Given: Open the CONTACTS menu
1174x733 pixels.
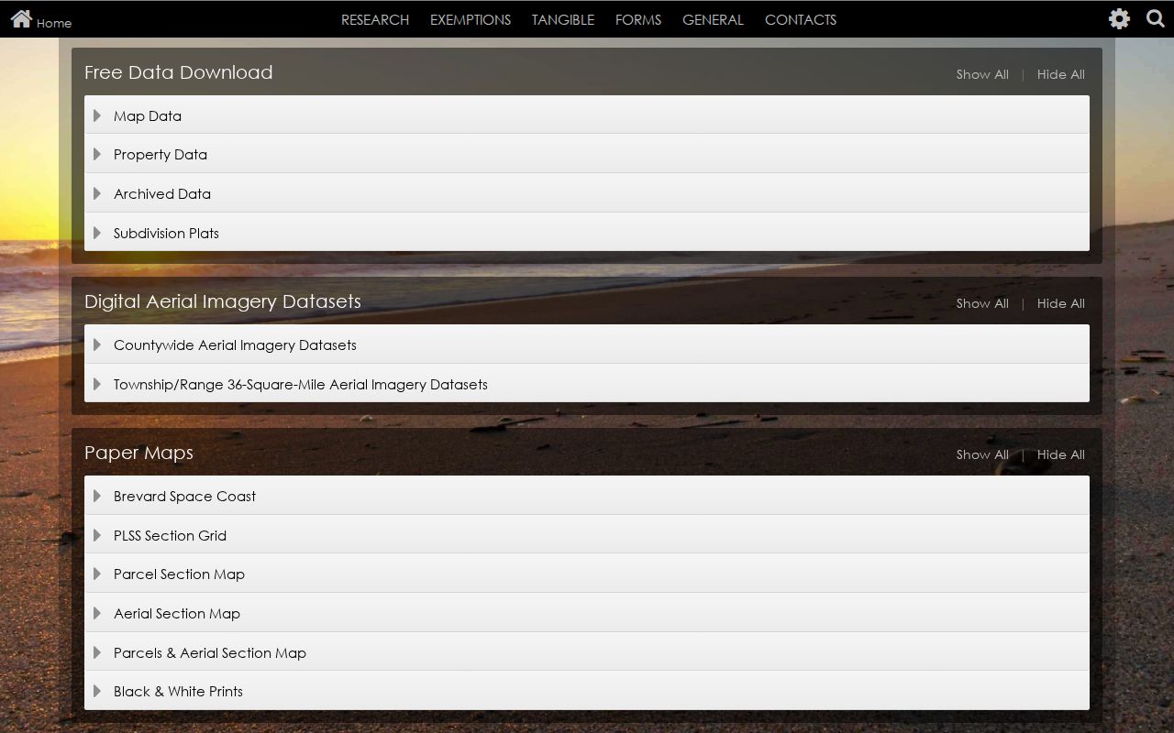Looking at the screenshot, I should [x=801, y=19].
